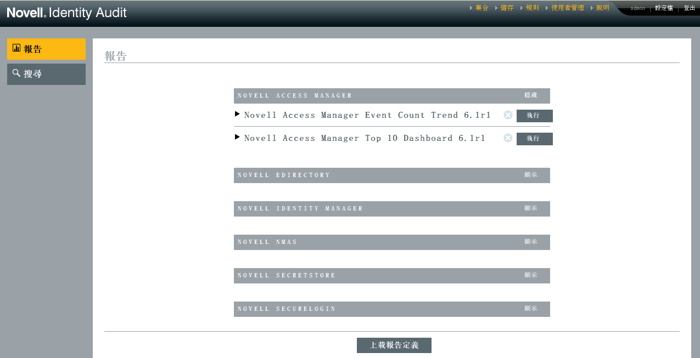Viewport: 700px width, 358px height.
Task: Click the admin user name link
Action: tap(637, 8)
